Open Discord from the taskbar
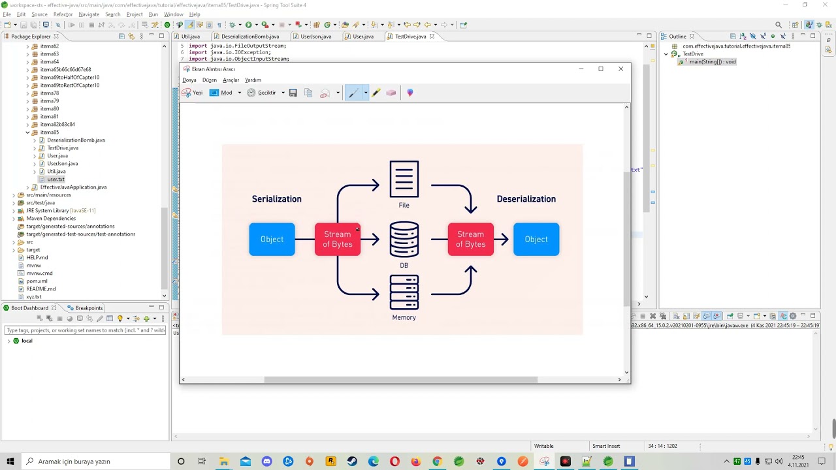Image resolution: width=836 pixels, height=470 pixels. 266,462
